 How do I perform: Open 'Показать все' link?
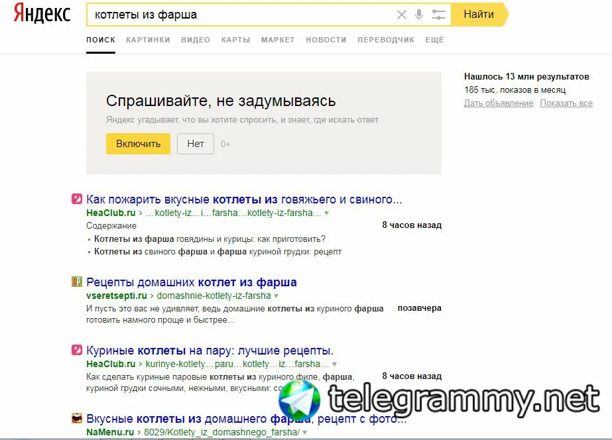coord(566,103)
